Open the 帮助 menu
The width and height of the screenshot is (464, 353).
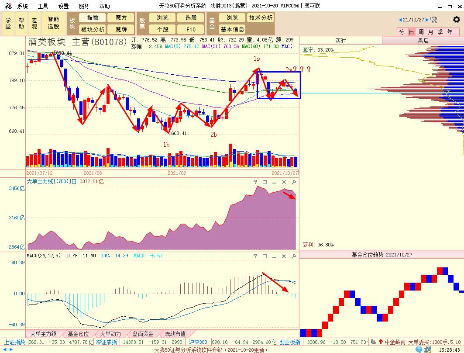click(104, 6)
